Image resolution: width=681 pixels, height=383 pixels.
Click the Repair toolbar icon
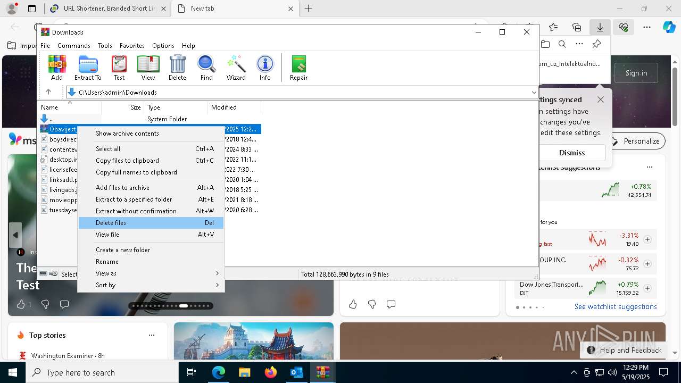pos(298,68)
